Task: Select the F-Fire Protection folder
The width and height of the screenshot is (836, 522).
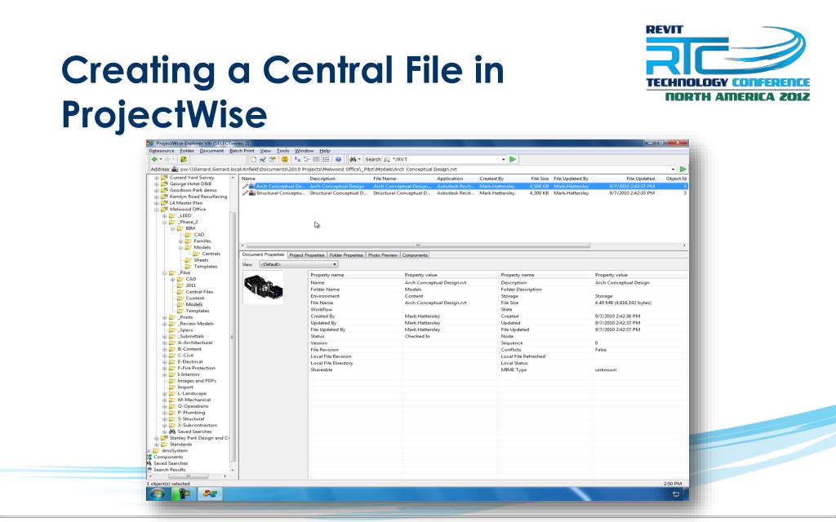Action: [x=196, y=368]
